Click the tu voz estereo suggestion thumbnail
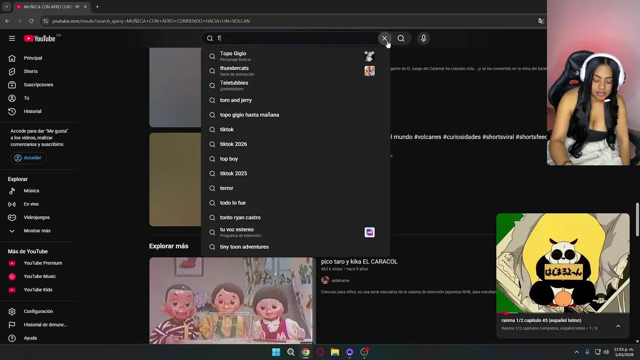640x360 pixels. click(369, 232)
